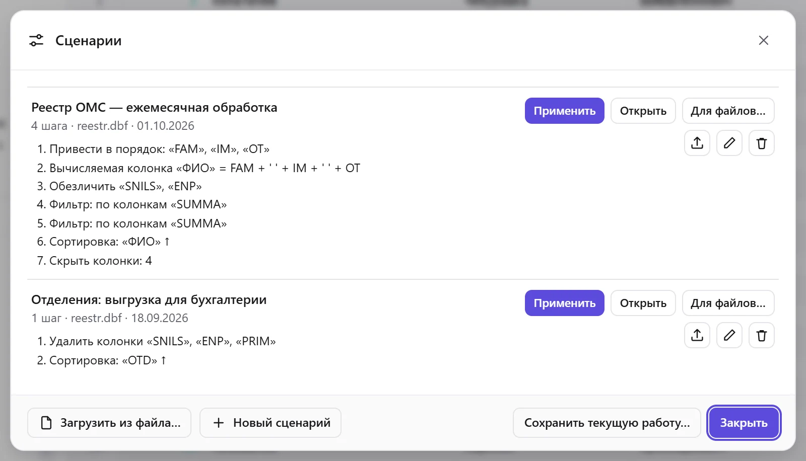806x461 pixels.
Task: Select the title 'Реестр ОМС — ежемесячная обработка'
Action: click(x=154, y=107)
